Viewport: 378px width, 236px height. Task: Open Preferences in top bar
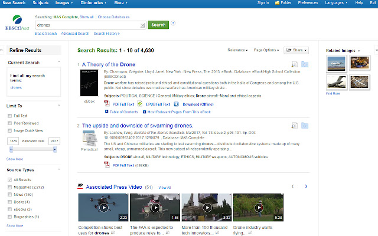click(x=308, y=3)
